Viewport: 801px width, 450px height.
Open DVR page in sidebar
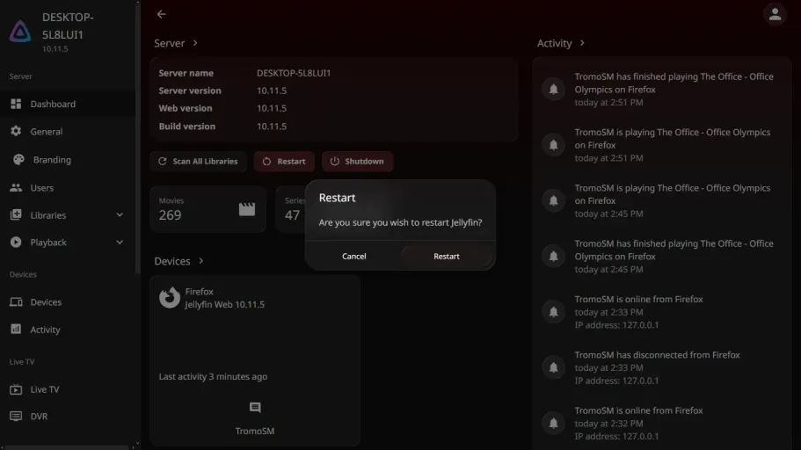(x=68, y=417)
